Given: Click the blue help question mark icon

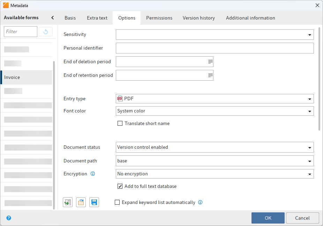Looking at the screenshot, I should (x=8, y=218).
